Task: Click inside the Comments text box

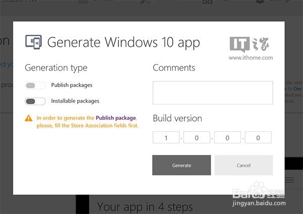Action: (213, 93)
